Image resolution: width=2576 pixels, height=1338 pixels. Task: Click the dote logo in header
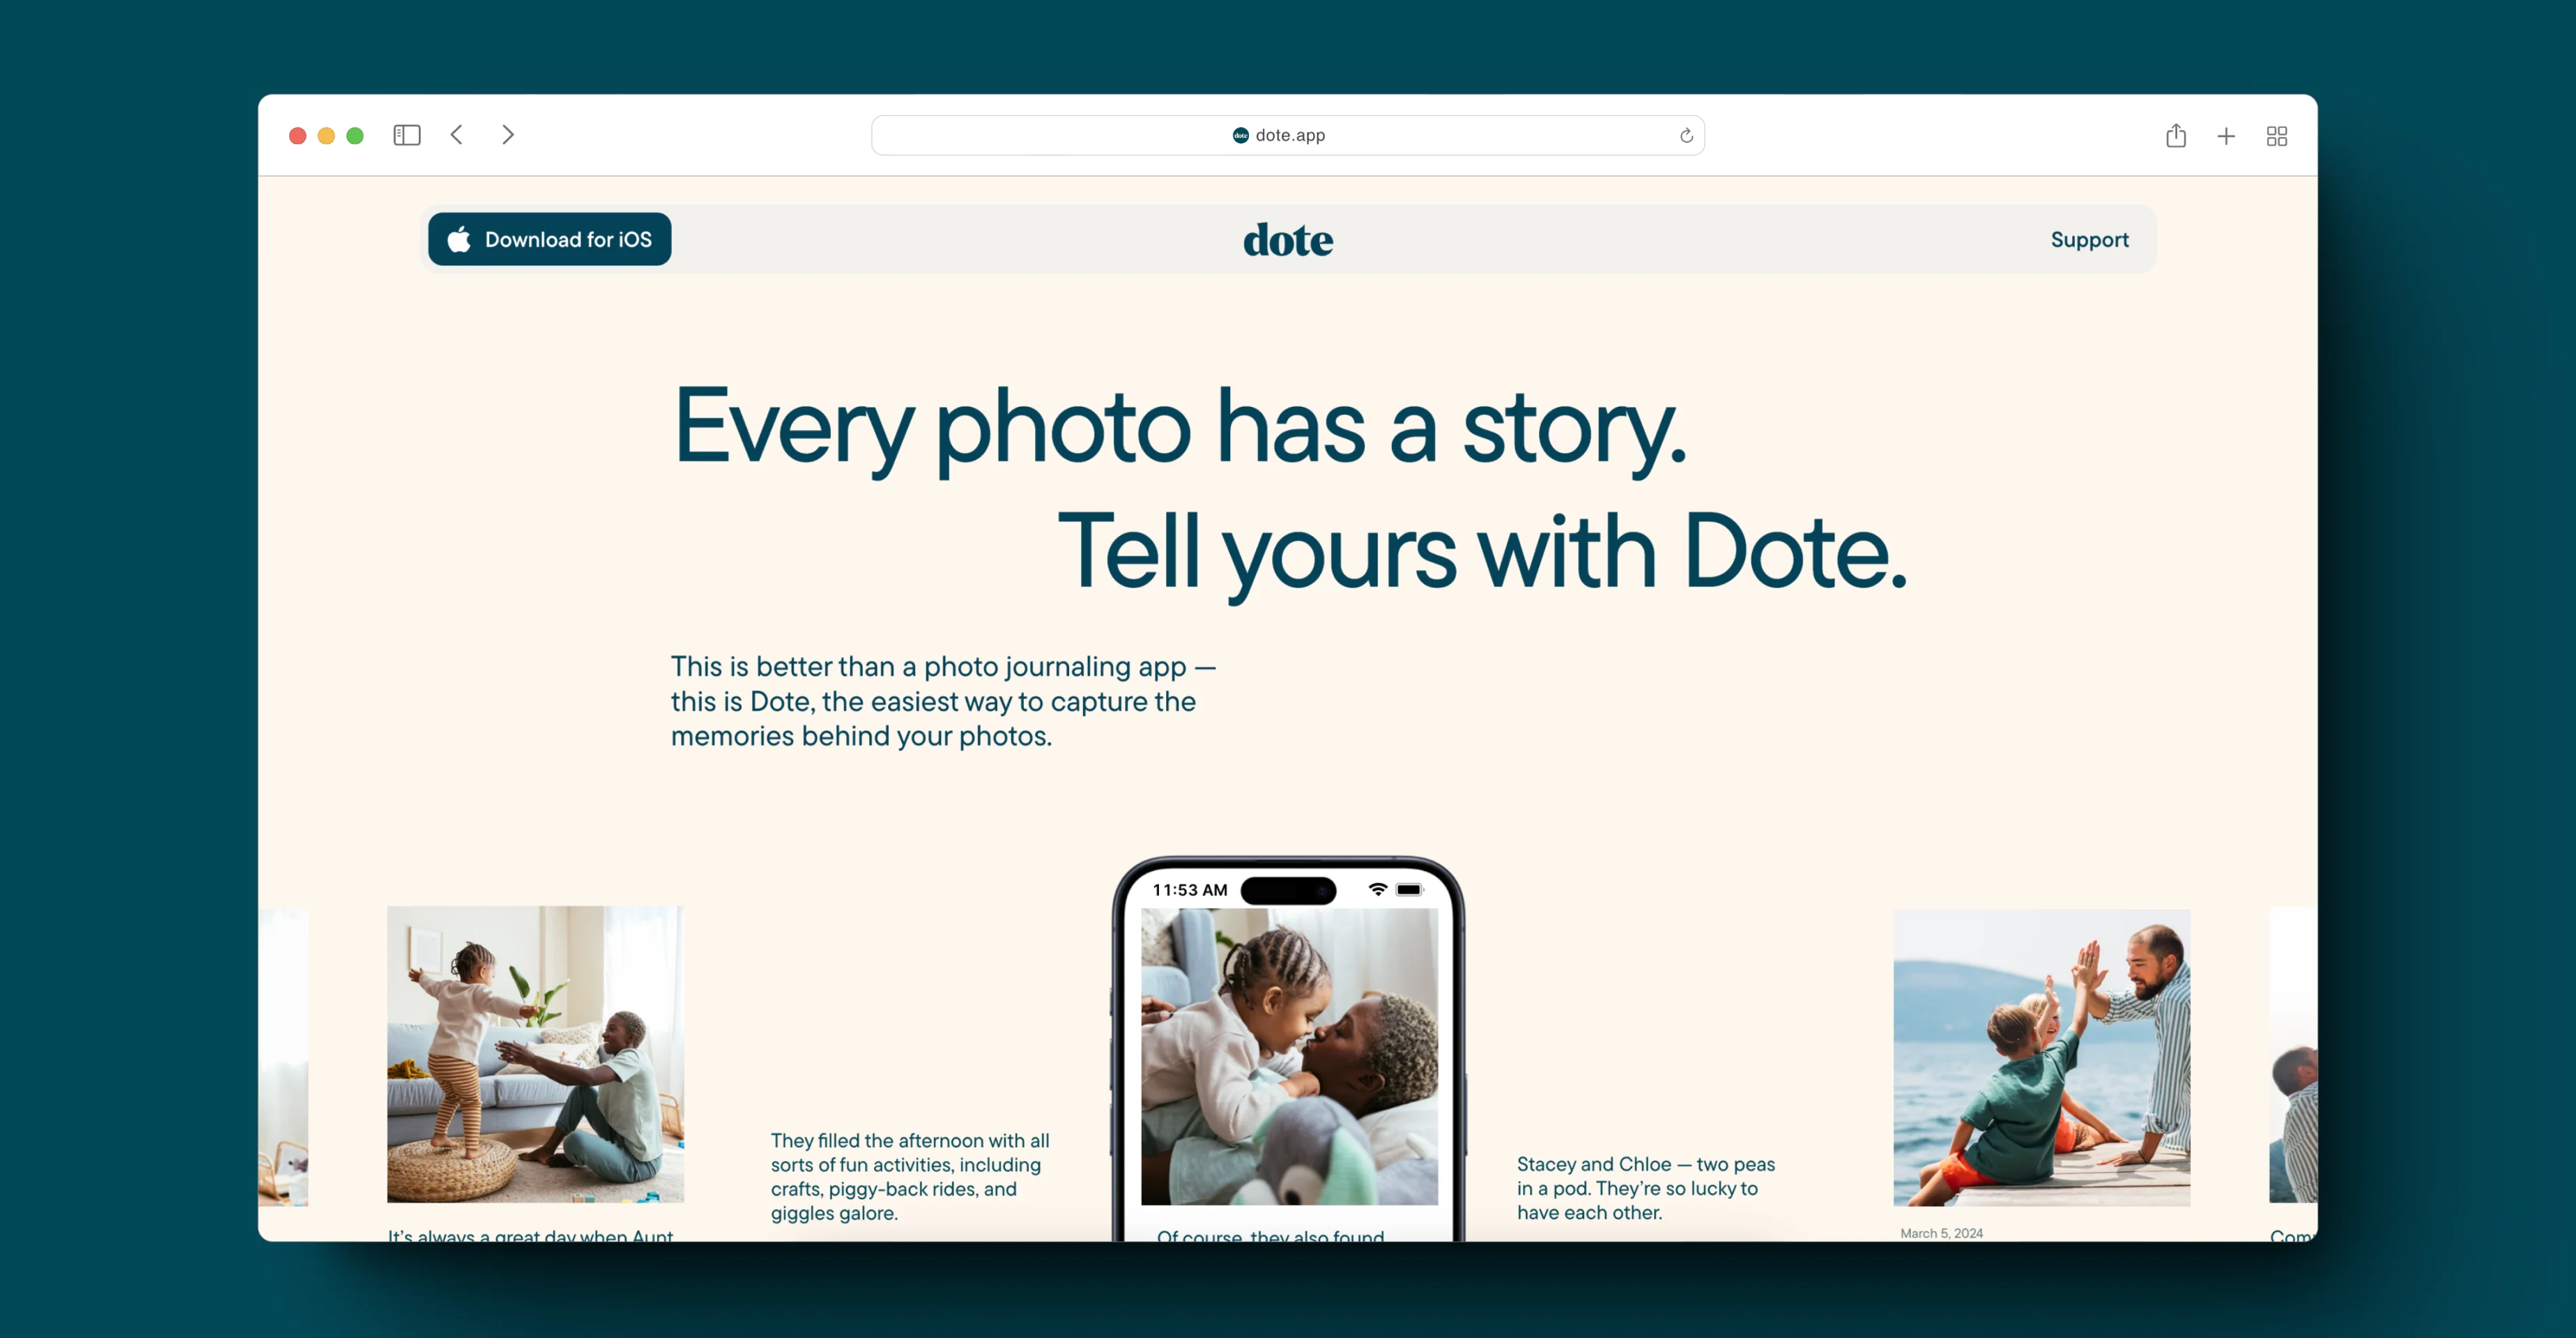pyautogui.click(x=1288, y=240)
